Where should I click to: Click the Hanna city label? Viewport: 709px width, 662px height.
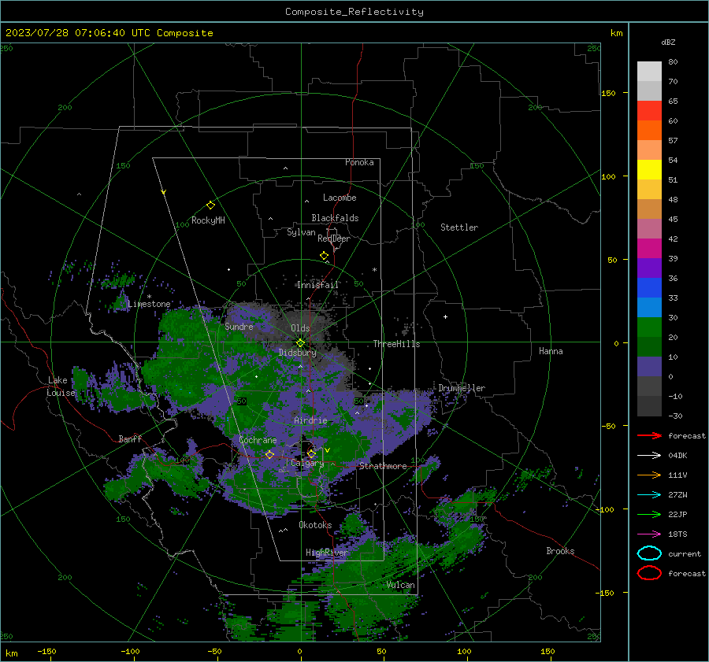point(551,351)
